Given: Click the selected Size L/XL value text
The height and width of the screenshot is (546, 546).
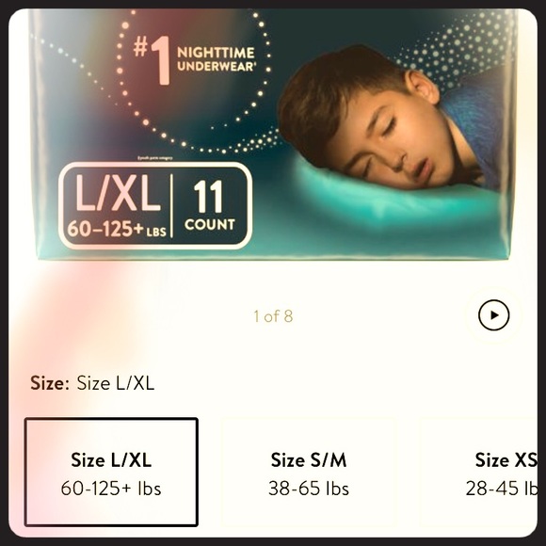Looking at the screenshot, I should [115, 383].
